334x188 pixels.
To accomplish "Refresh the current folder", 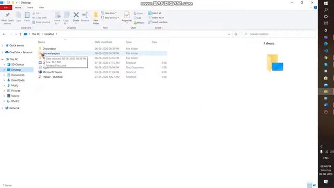I will [x=236, y=34].
